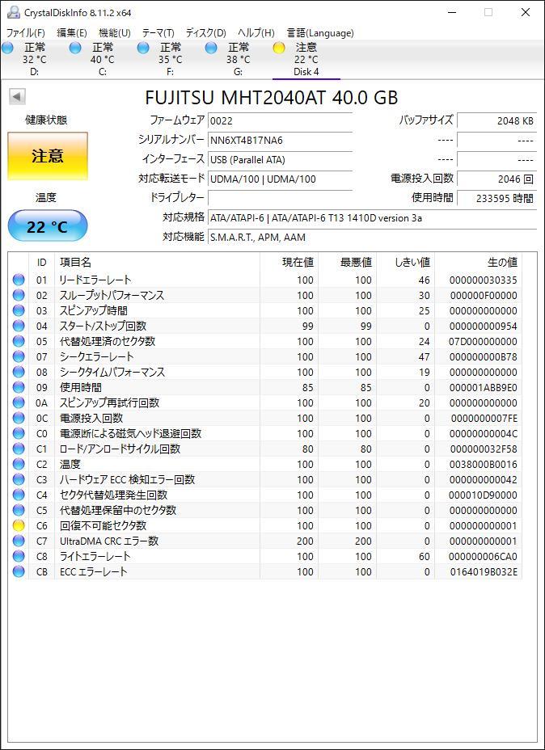Screen dimensions: 545x750
Task: Click the serial number field NN6XT4B17NA6
Action: (x=280, y=140)
